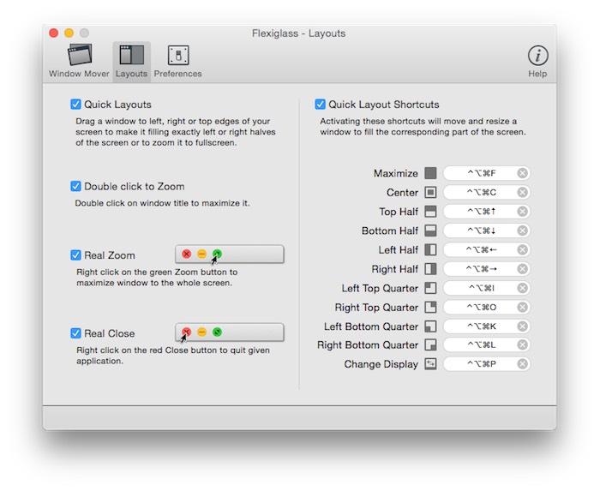Screen dimensions: 600x491
Task: Clear the Maximize shortcut
Action: tap(522, 173)
